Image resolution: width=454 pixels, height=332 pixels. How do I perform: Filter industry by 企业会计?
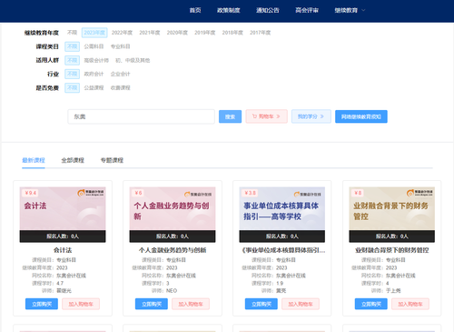(120, 74)
